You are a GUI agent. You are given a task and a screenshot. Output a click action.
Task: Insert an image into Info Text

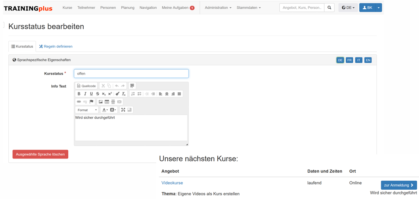point(101,102)
